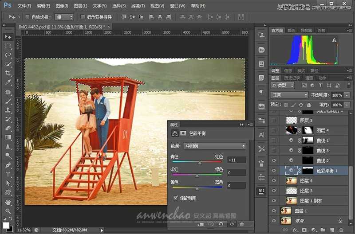The image size is (355, 234).
Task: Add a layer style with the fx icon
Action: click(x=295, y=230)
